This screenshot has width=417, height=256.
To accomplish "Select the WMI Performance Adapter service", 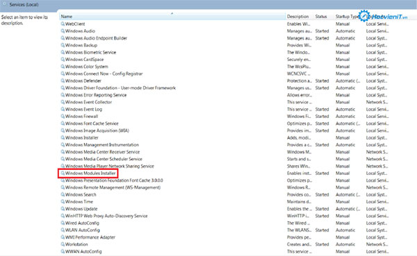I will click(x=90, y=237).
